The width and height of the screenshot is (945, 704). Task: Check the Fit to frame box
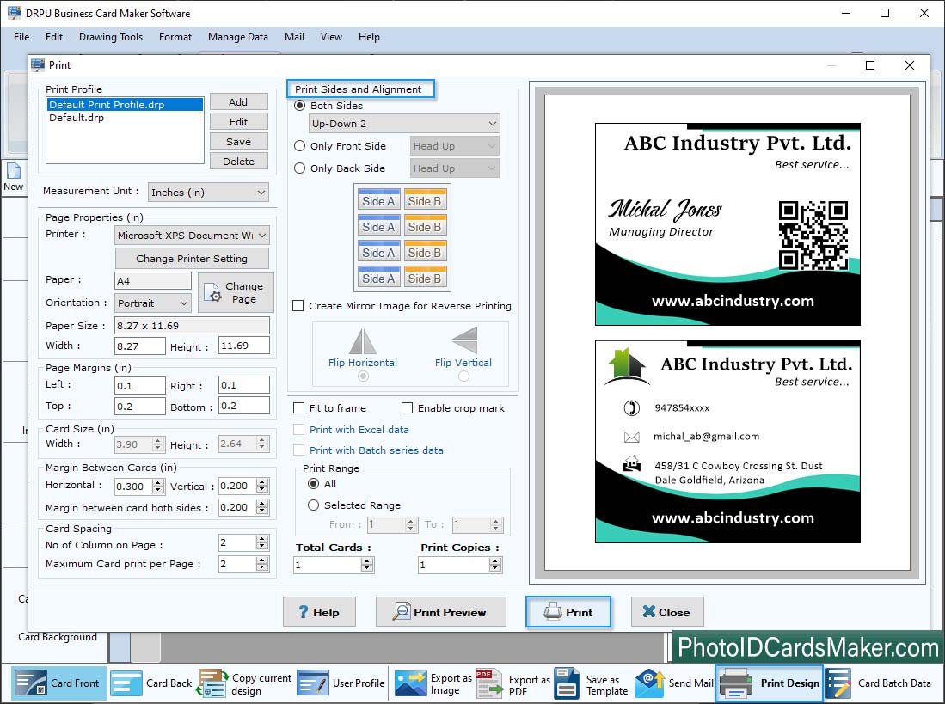[298, 407]
